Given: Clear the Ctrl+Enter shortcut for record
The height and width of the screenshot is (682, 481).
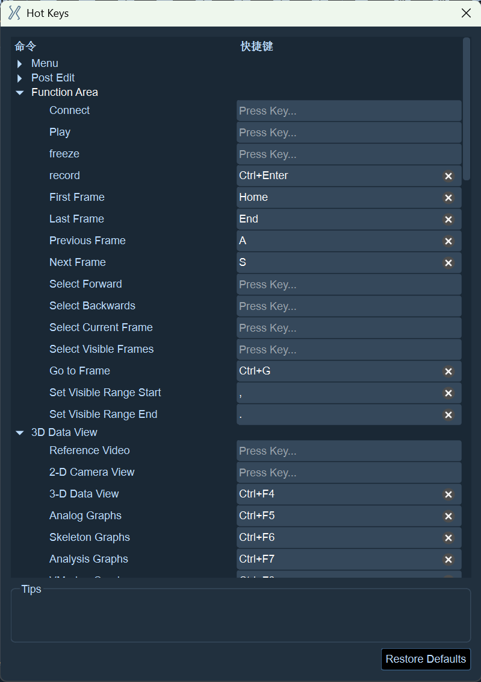Looking at the screenshot, I should click(448, 175).
